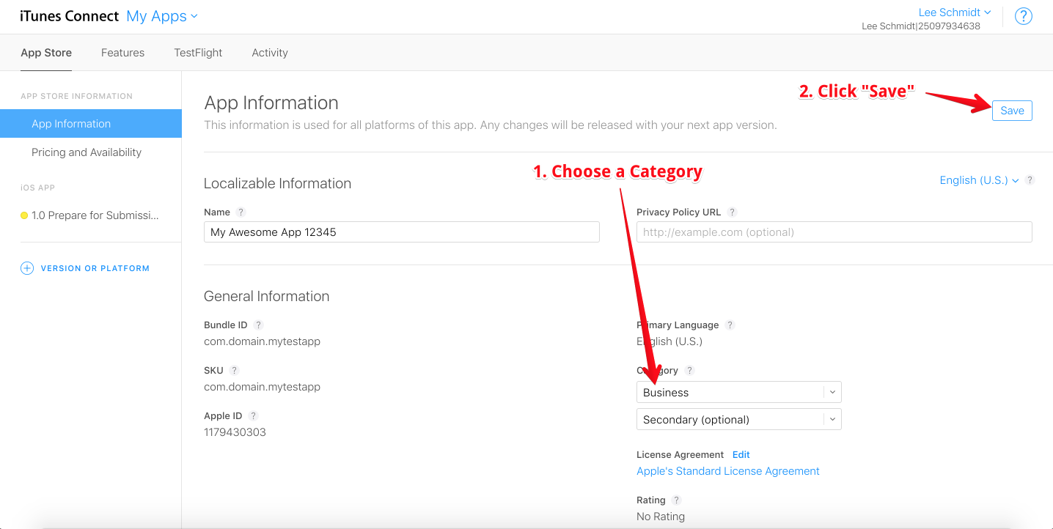Screen dimensions: 1053x529
Task: Click the help icon beside Apple ID
Action: tap(253, 415)
